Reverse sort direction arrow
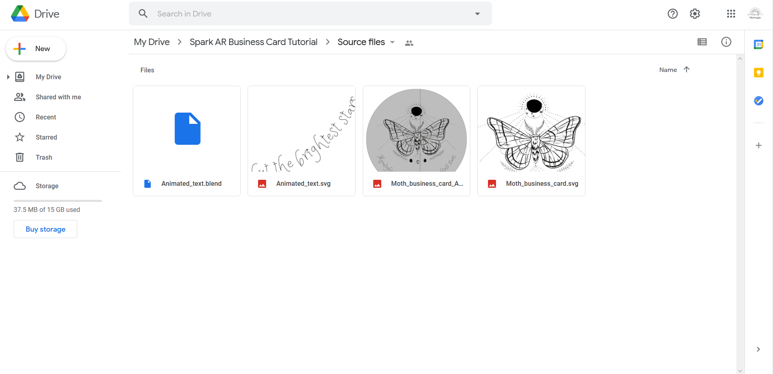 [686, 69]
